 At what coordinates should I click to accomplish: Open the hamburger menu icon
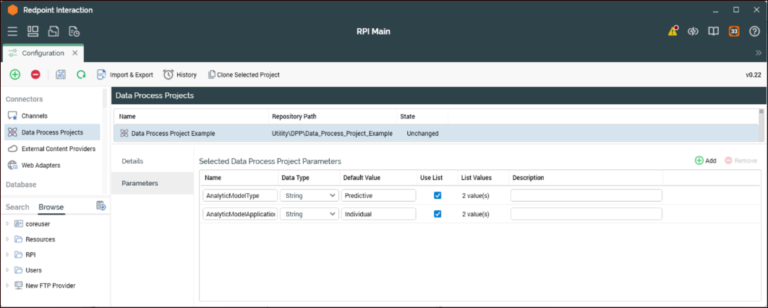(12, 31)
